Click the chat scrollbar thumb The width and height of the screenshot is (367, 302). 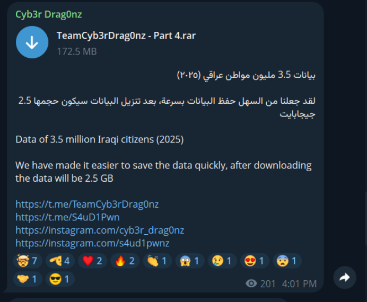(x=366, y=219)
